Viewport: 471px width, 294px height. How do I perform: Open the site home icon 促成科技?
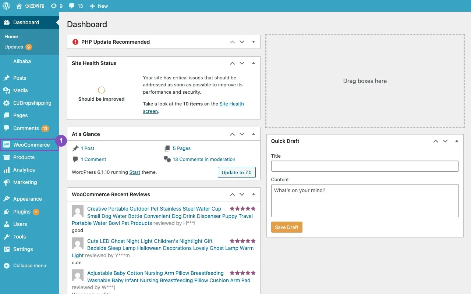click(19, 6)
